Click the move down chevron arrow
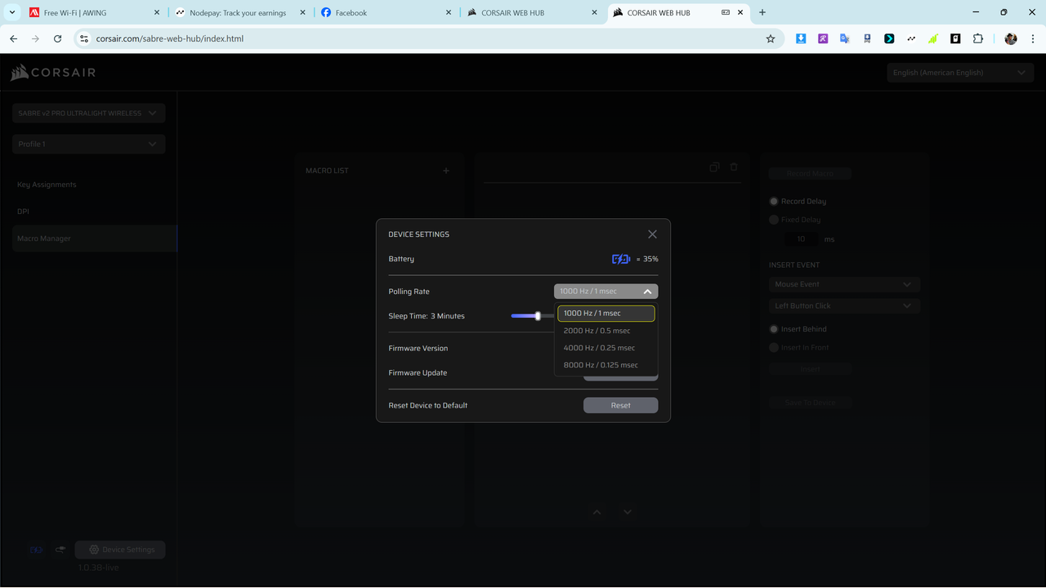Viewport: 1046px width, 588px height. click(x=628, y=512)
